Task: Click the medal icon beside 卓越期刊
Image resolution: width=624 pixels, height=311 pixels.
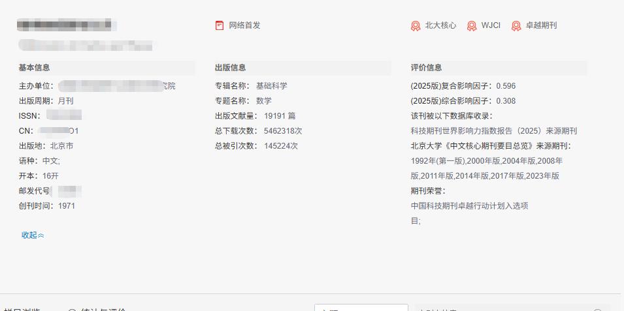Action: pos(516,26)
